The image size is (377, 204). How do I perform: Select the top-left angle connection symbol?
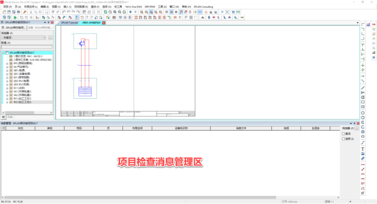[363, 24]
